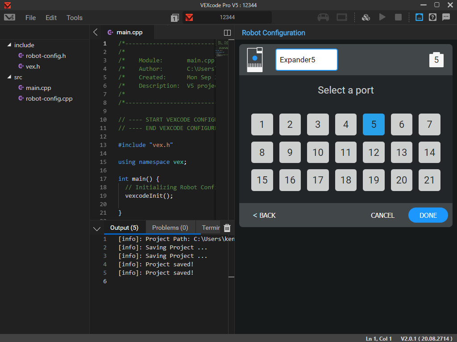Viewport: 457px width, 342px height.
Task: Open the Tools menu
Action: coord(75,18)
